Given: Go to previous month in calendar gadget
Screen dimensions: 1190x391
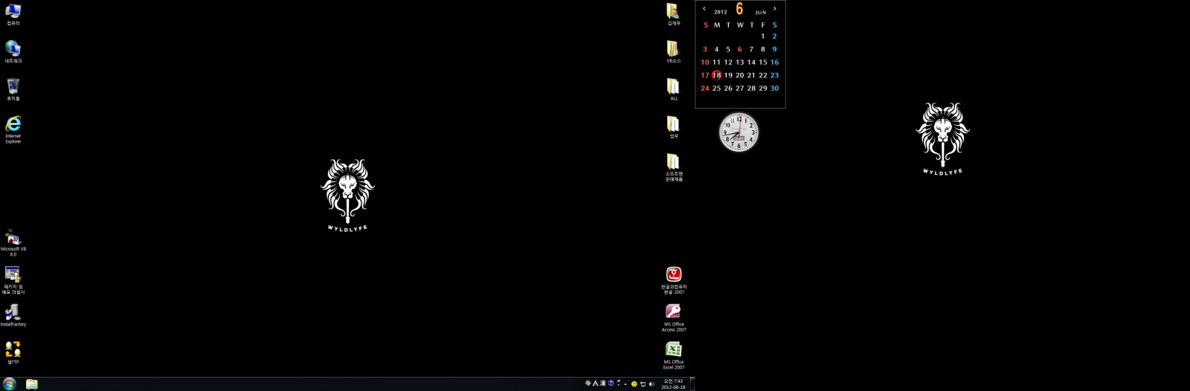Looking at the screenshot, I should pos(704,9).
